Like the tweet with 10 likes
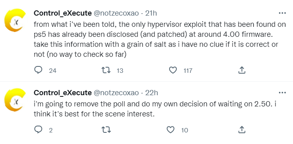 tap(170, 130)
